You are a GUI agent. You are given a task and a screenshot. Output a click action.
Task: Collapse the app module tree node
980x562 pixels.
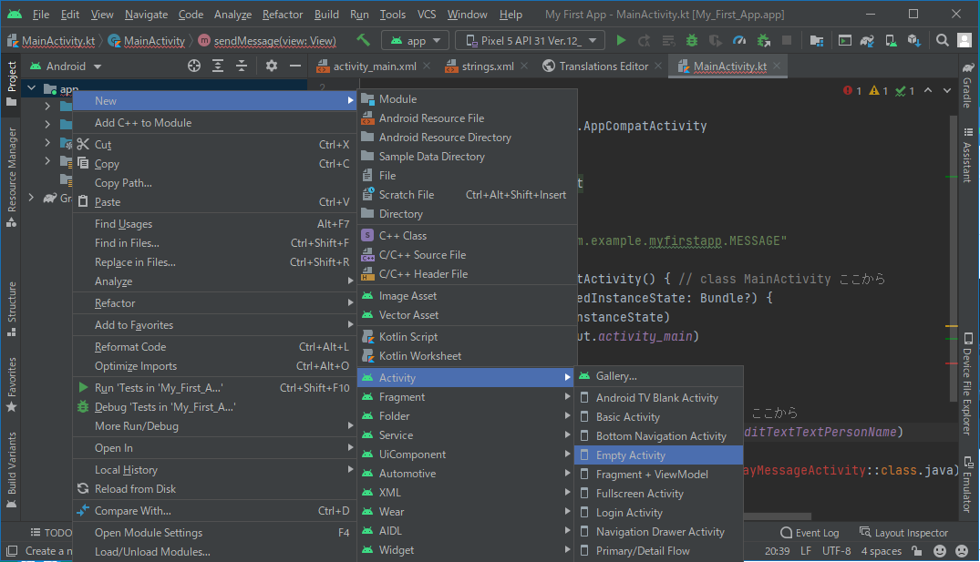[x=33, y=89]
